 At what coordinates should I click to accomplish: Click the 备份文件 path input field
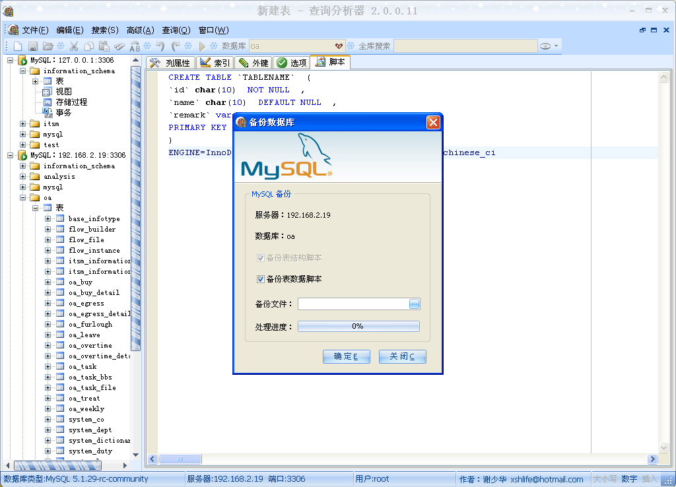pos(353,304)
